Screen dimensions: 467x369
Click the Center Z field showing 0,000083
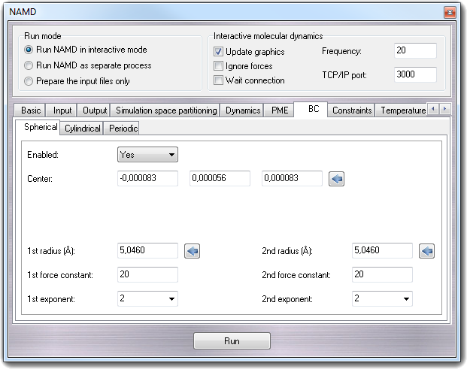pos(292,178)
